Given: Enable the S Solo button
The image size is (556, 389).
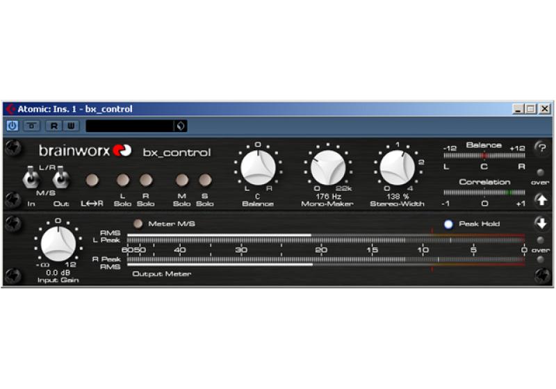Looking at the screenshot, I should pos(205,181).
